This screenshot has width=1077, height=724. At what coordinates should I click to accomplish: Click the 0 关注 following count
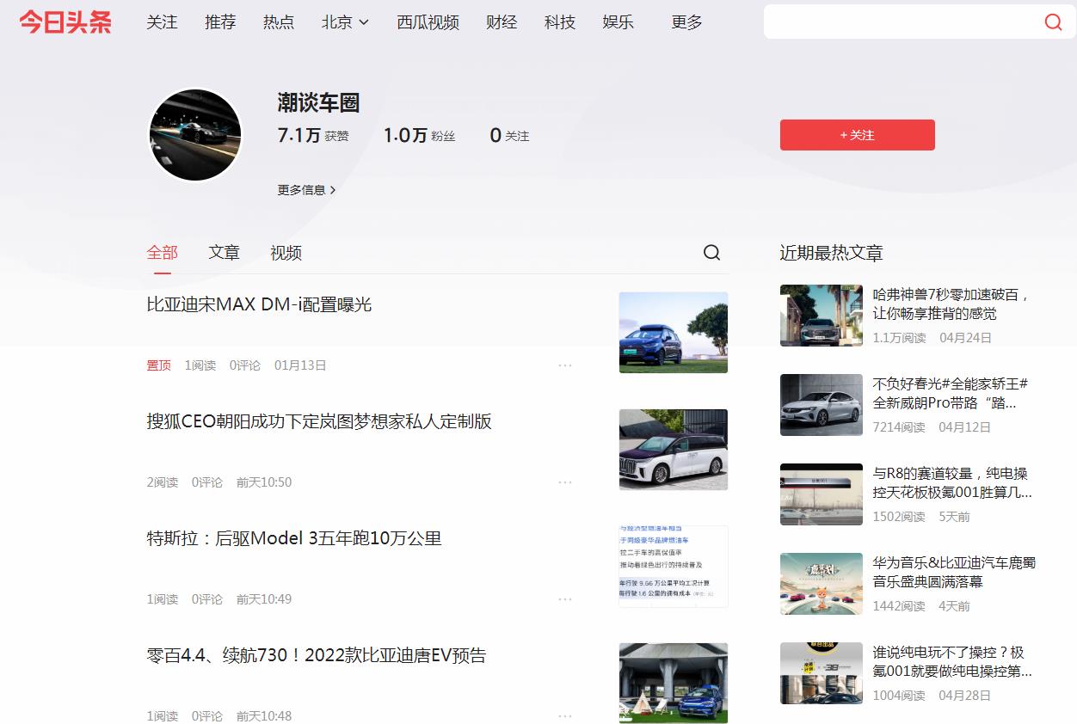[x=509, y=135]
